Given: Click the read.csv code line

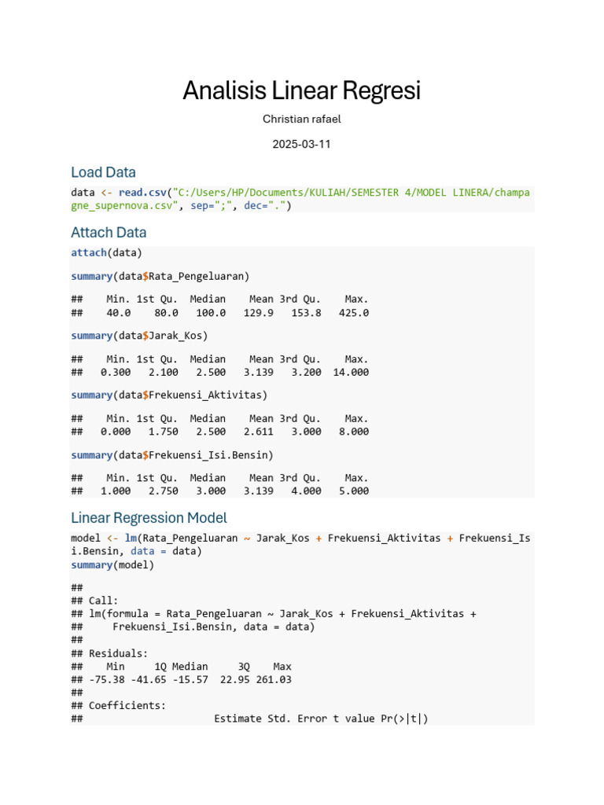Looking at the screenshot, I should [300, 199].
